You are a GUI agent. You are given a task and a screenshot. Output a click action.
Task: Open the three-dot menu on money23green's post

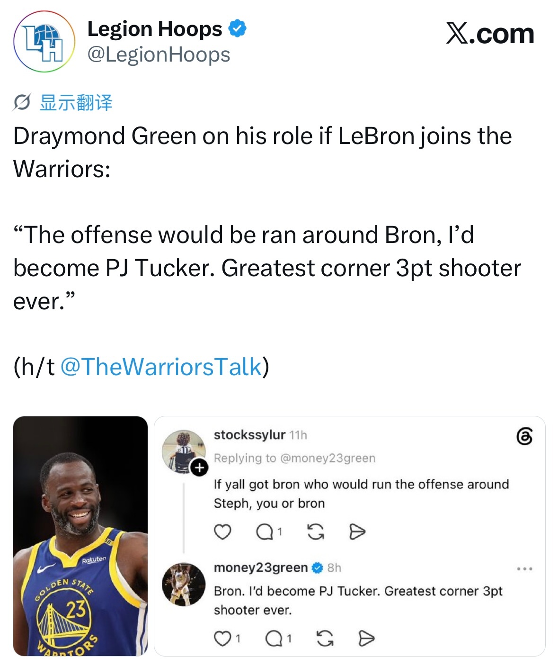[x=525, y=568]
